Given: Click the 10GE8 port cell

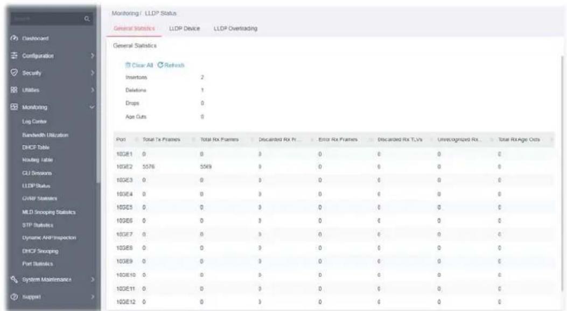Looking at the screenshot, I should tap(124, 248).
